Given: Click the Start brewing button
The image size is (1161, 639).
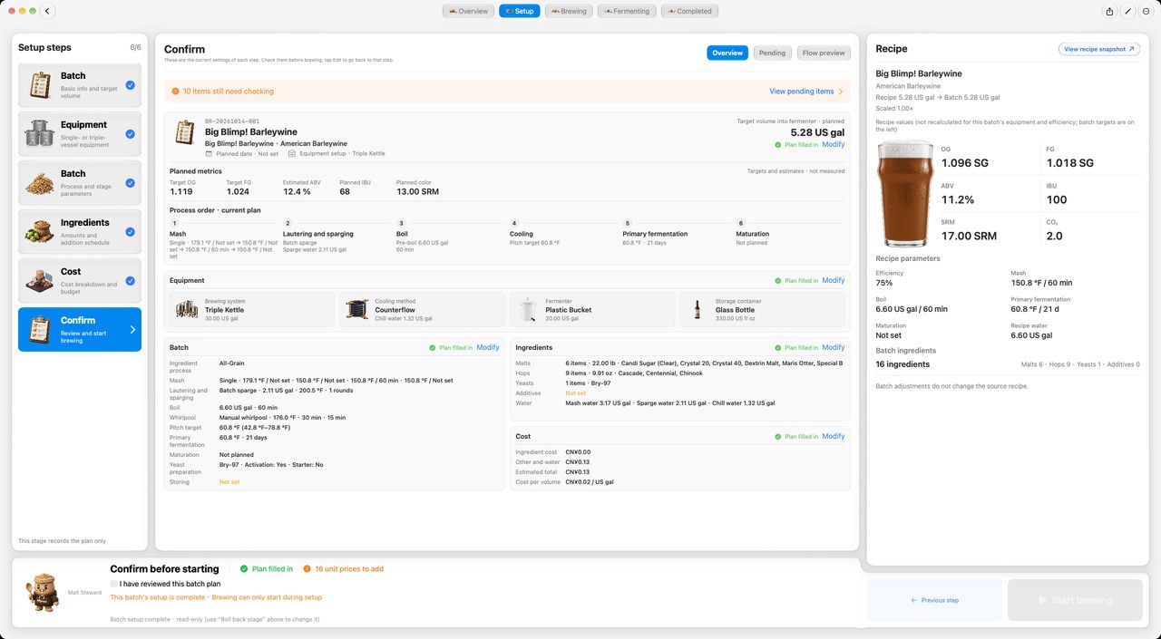Looking at the screenshot, I should click(1075, 600).
